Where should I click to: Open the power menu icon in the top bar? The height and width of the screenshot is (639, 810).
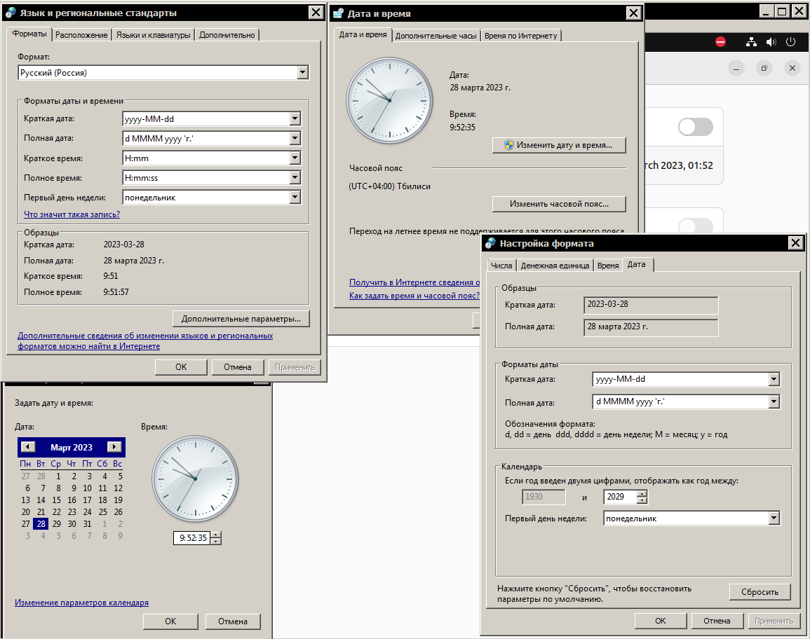tap(790, 42)
